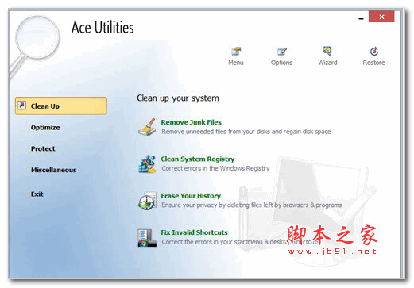
Task: Click the Fix Invalid Shortcuts icon
Action: 147,238
